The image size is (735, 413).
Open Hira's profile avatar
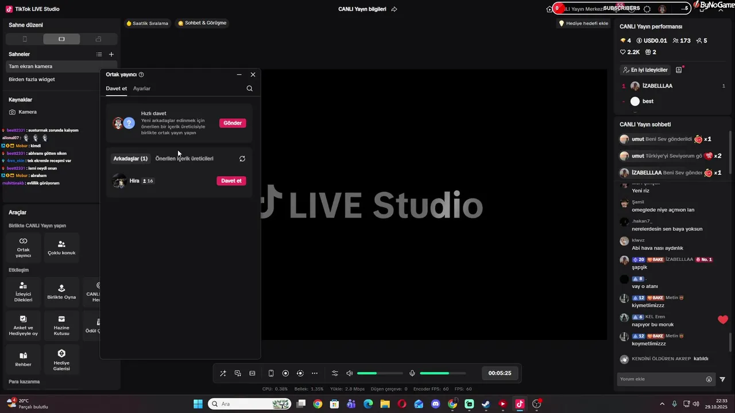pos(119,181)
